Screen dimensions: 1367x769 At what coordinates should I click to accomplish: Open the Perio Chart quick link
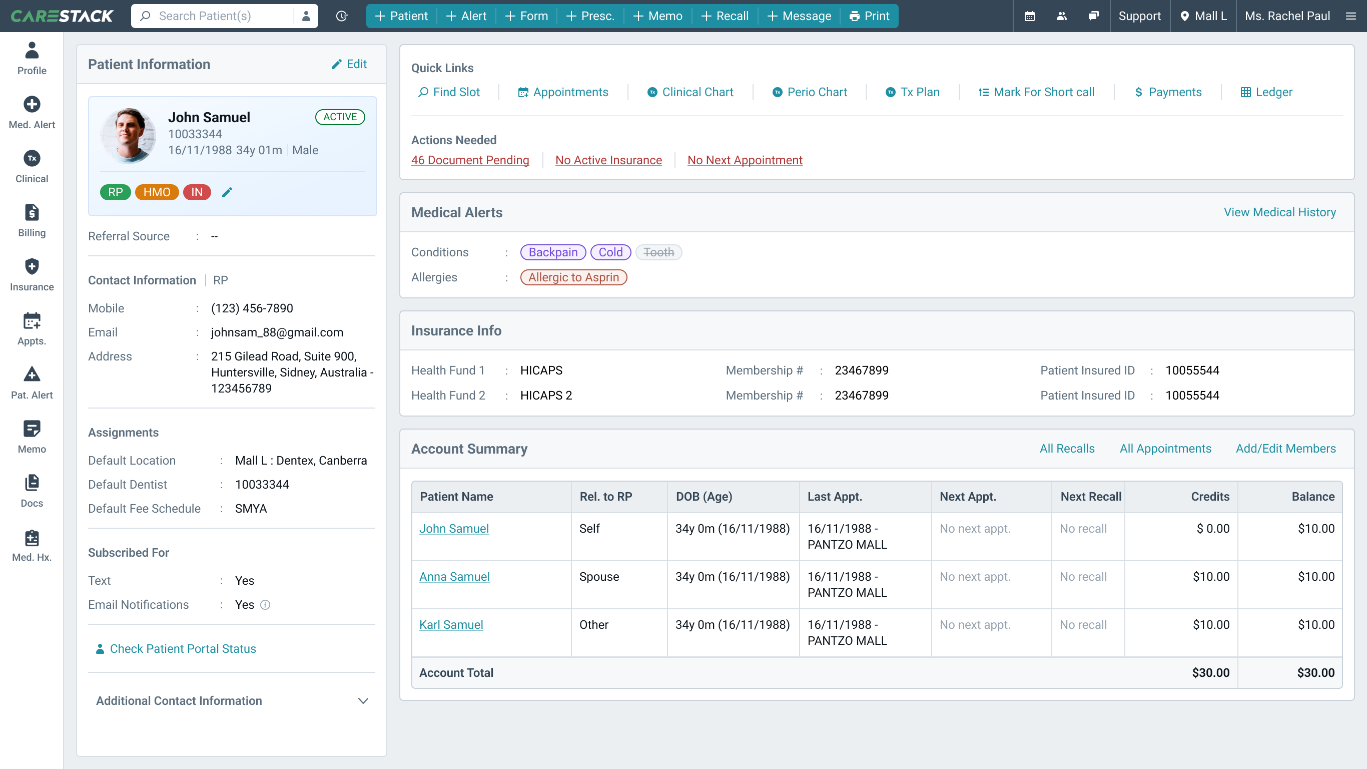pyautogui.click(x=810, y=93)
